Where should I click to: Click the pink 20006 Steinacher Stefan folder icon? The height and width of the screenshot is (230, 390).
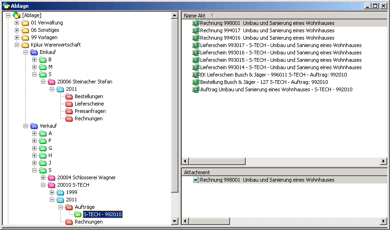point(52,82)
